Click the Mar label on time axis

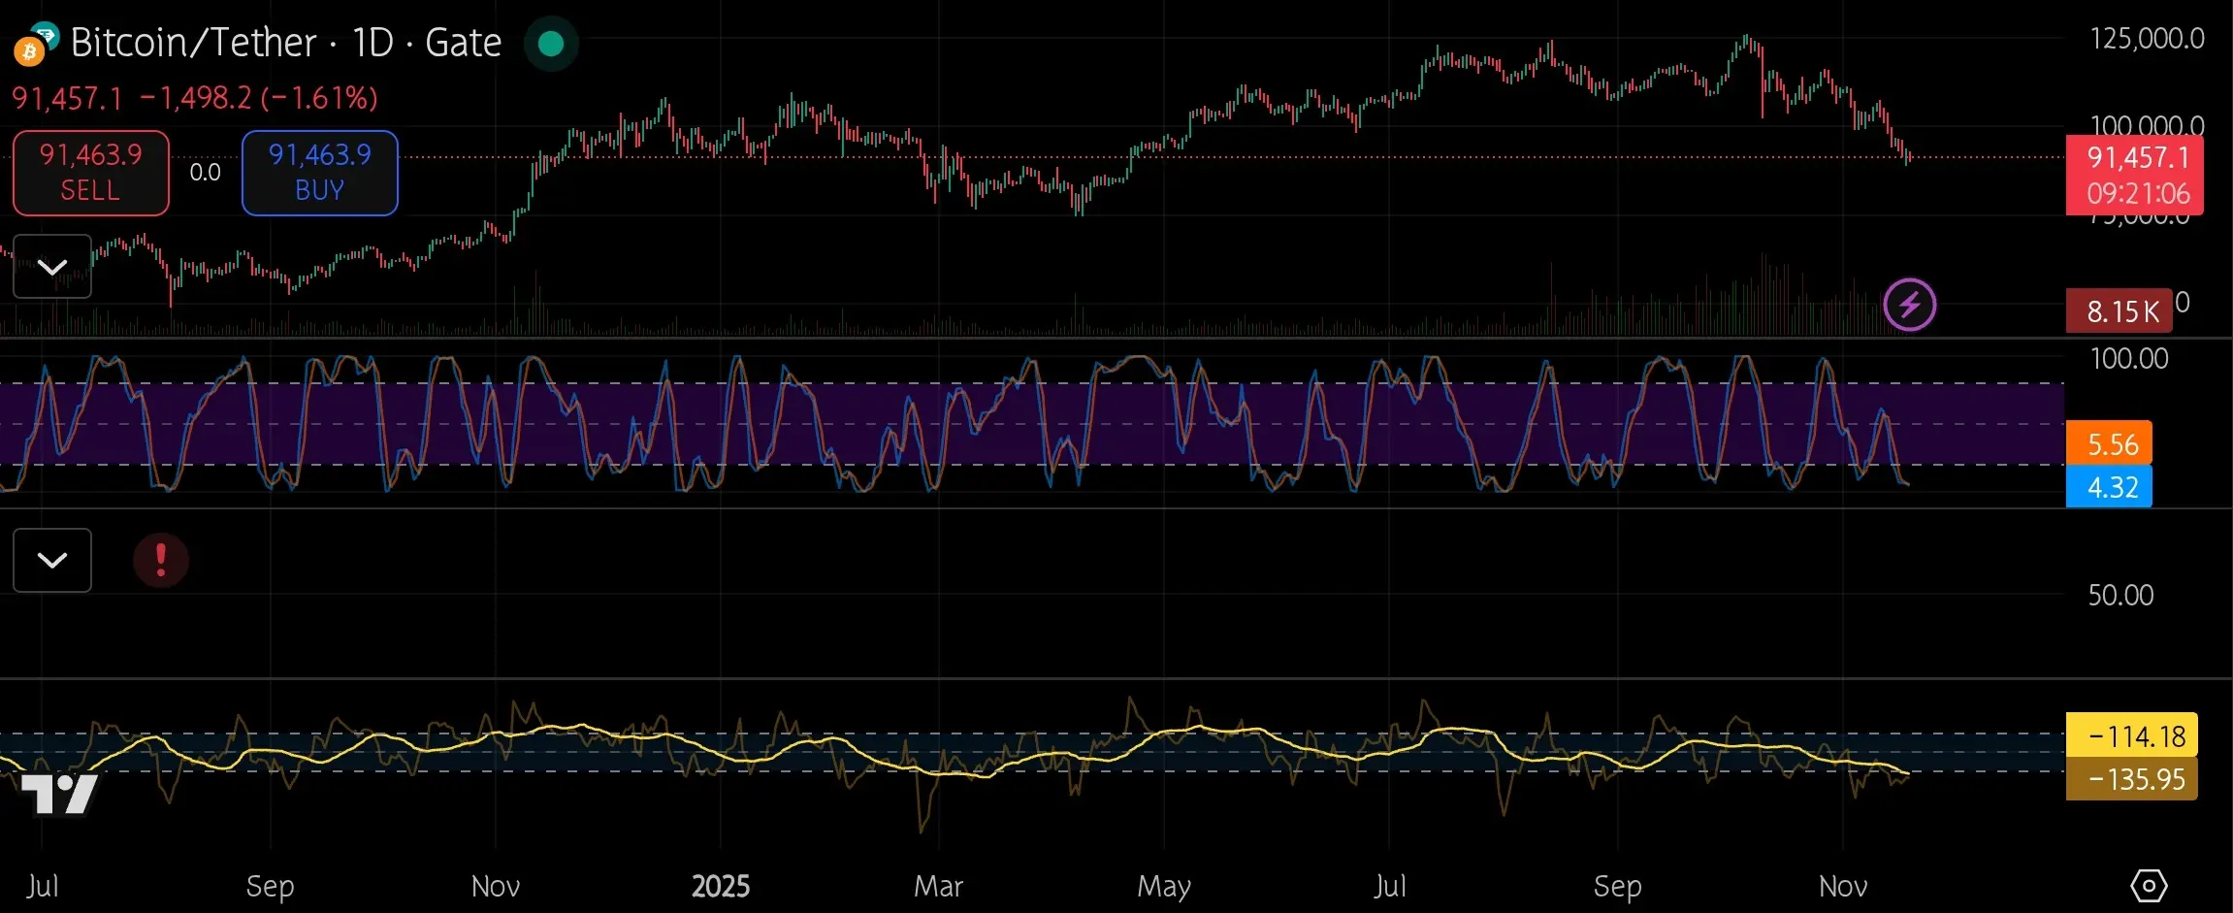[x=938, y=886]
